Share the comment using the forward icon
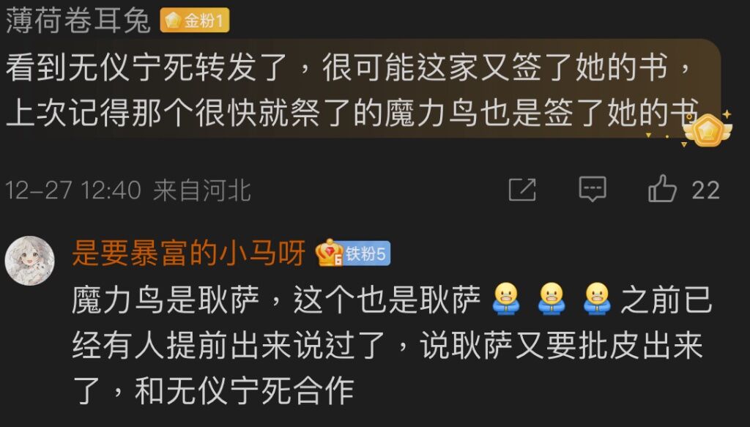The width and height of the screenshot is (750, 427). click(x=522, y=190)
